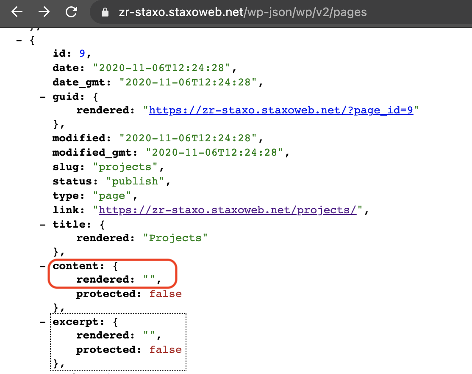Viewport: 472px width, 374px height.
Task: Click the date_gmt timestamp value
Action: pos(189,82)
